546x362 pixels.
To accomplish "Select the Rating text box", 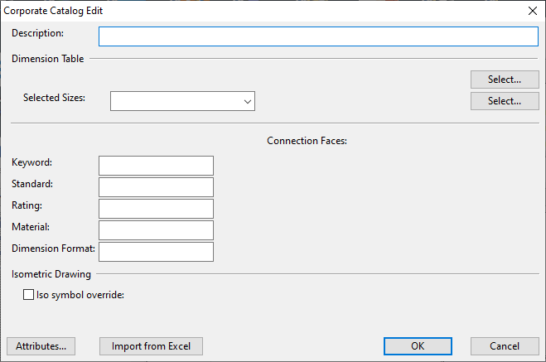I will click(x=156, y=209).
